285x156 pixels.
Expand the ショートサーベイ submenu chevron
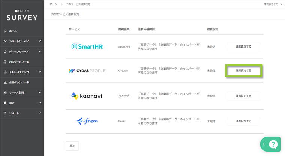40,41
